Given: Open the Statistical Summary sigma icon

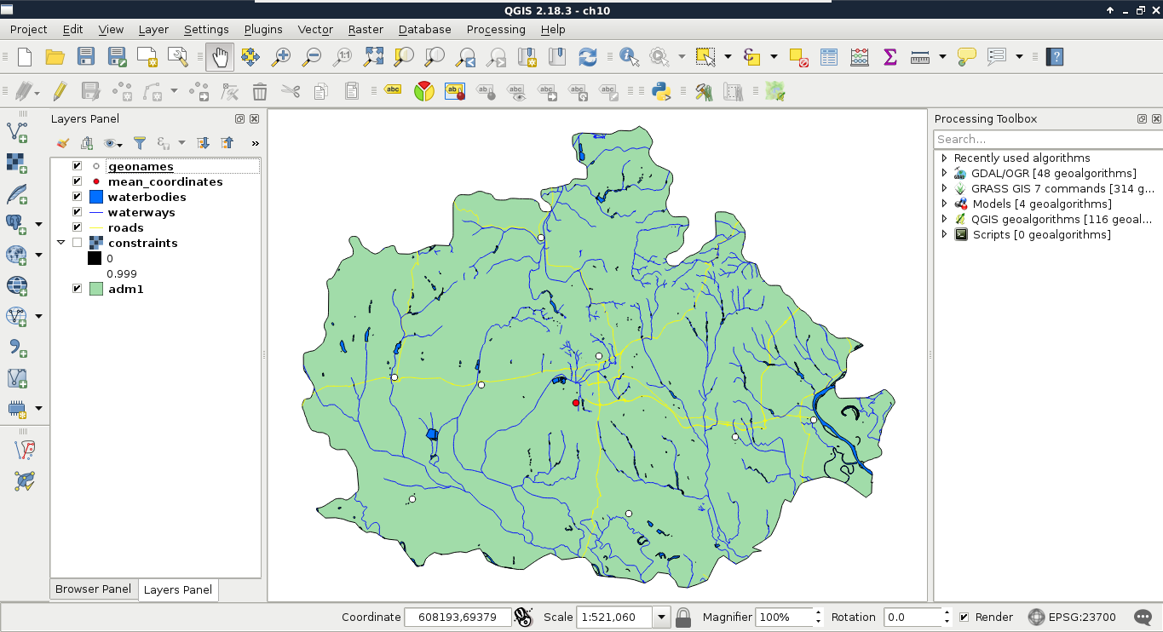Looking at the screenshot, I should (890, 57).
